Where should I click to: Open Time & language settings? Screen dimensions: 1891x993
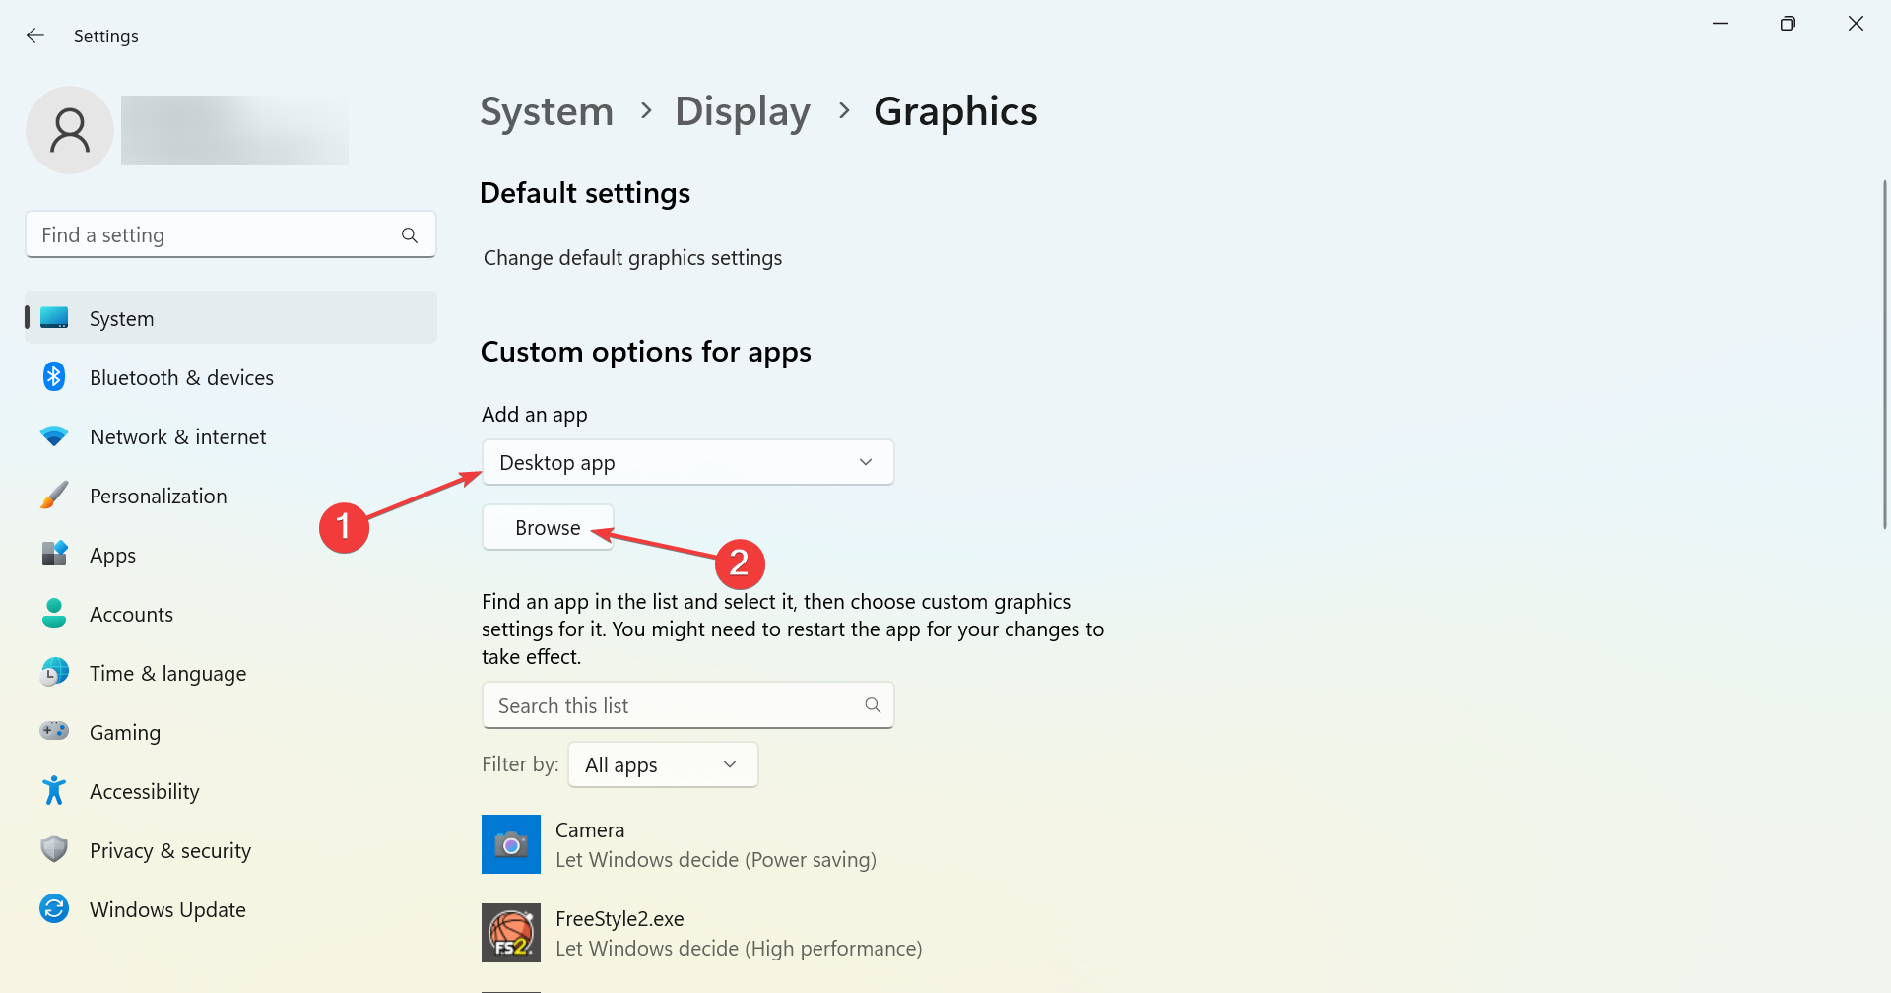coord(230,673)
